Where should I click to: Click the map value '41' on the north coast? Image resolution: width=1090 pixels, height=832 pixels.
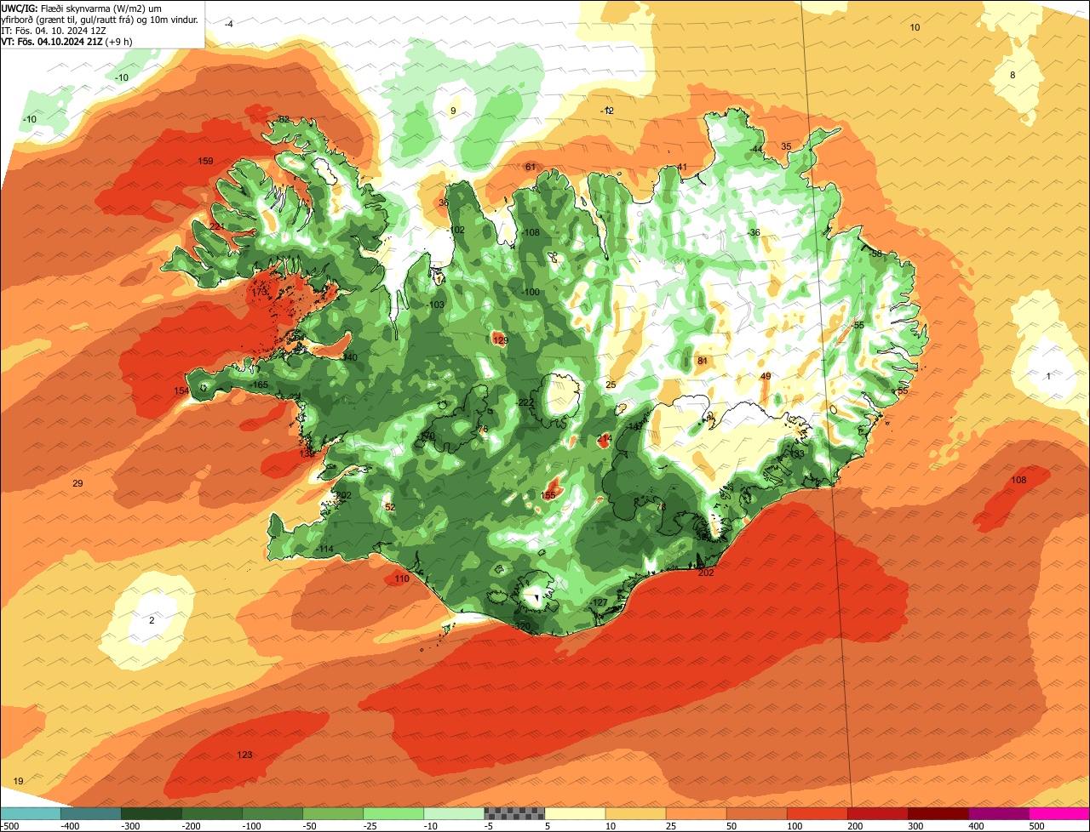pos(682,167)
